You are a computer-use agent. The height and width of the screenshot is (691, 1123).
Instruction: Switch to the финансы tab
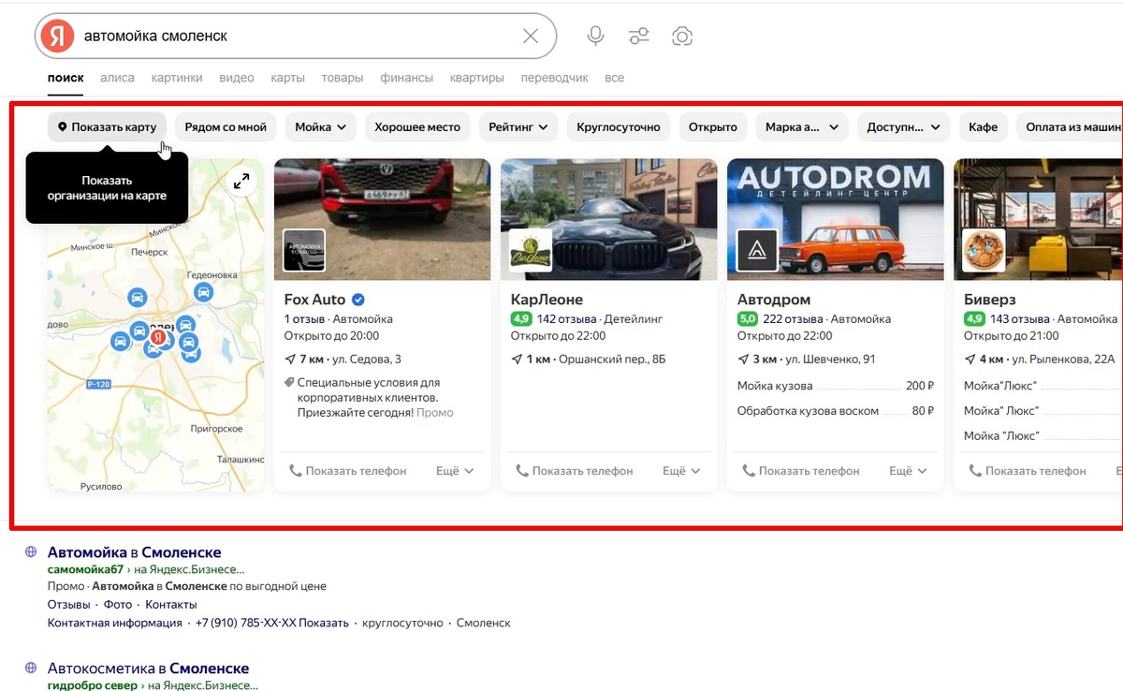coord(407,78)
